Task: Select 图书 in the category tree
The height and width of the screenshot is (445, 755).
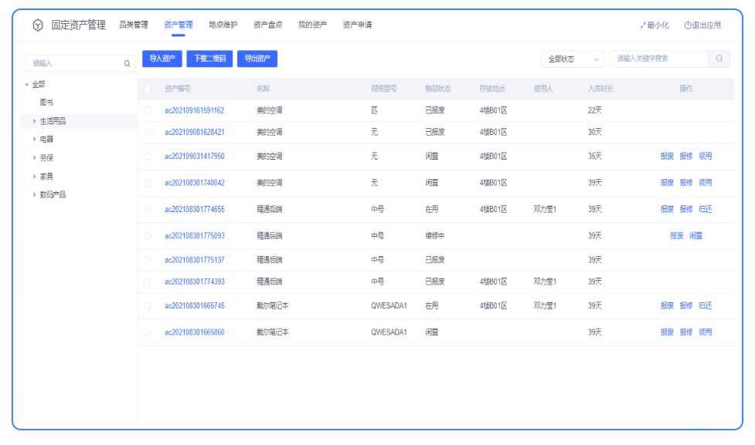Action: (x=46, y=103)
